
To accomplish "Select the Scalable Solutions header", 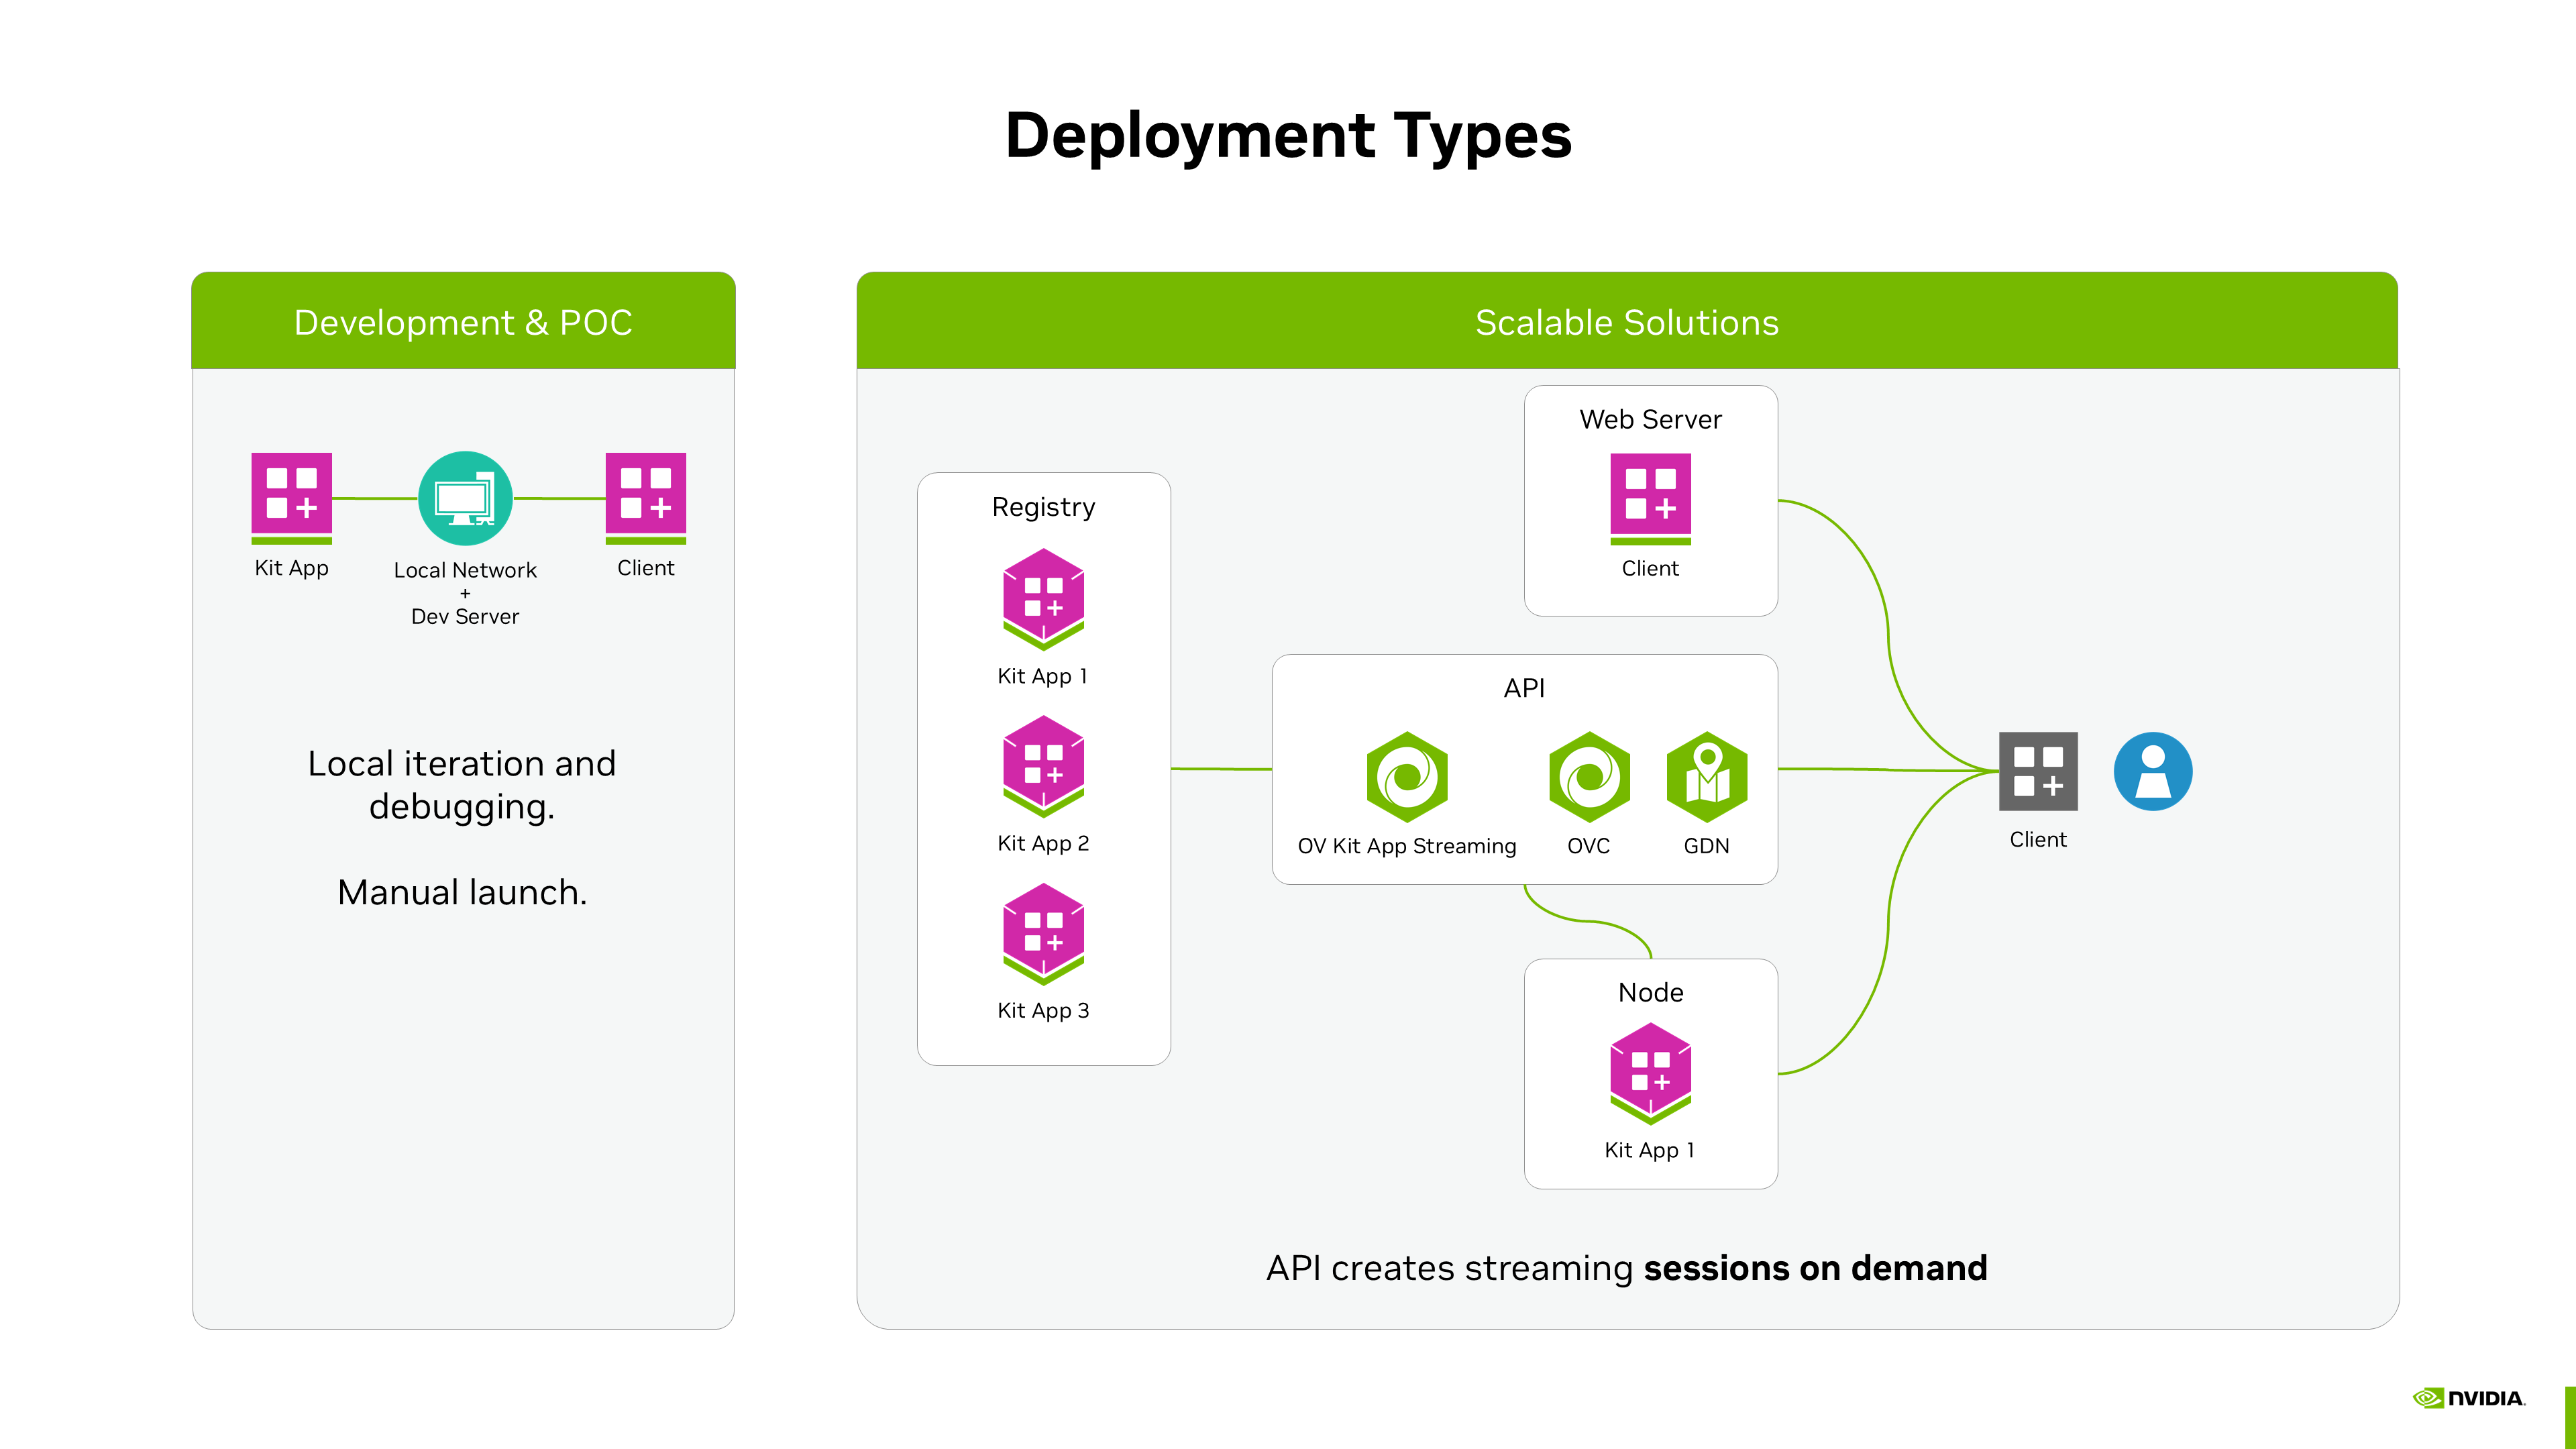I will (x=1626, y=323).
